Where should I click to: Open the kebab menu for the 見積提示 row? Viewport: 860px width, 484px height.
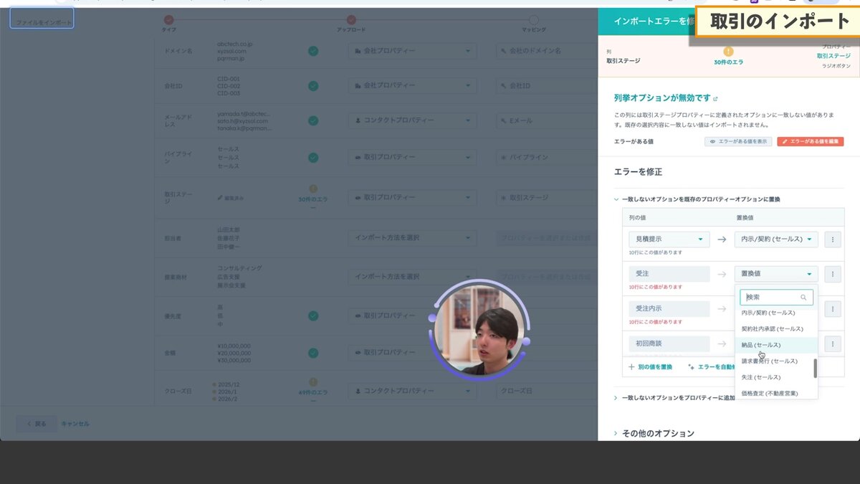(832, 239)
